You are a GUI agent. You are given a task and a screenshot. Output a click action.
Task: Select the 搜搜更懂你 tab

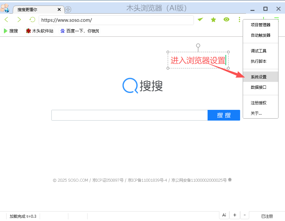(x=38, y=9)
